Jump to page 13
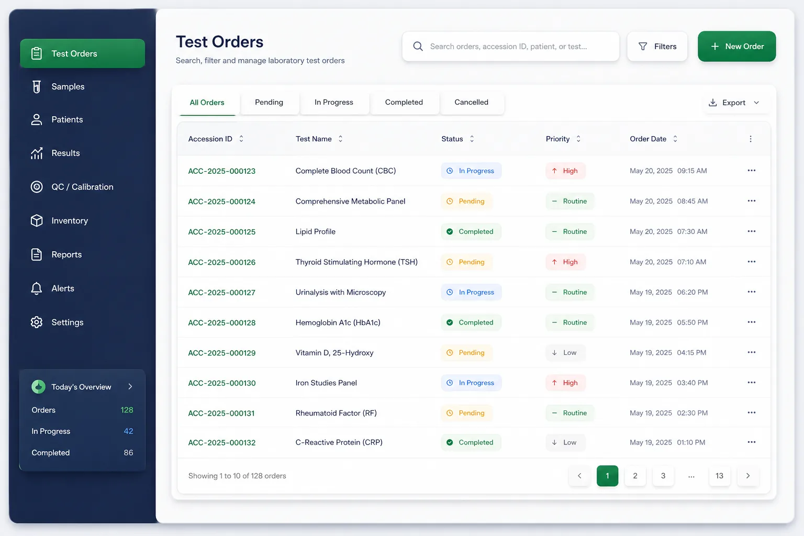The image size is (804, 536). [720, 476]
